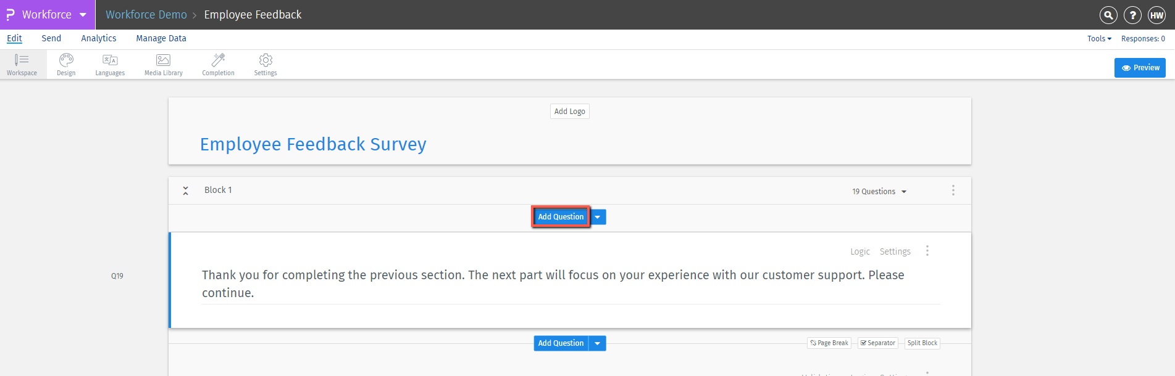The height and width of the screenshot is (376, 1175).
Task: Click the Responses: 0 counter
Action: pyautogui.click(x=1143, y=38)
